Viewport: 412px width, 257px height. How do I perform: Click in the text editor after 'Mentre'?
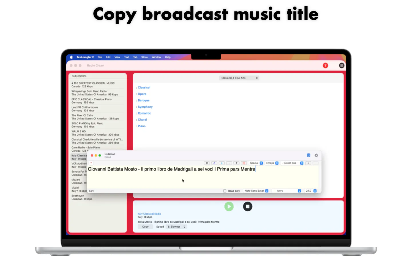(x=256, y=169)
